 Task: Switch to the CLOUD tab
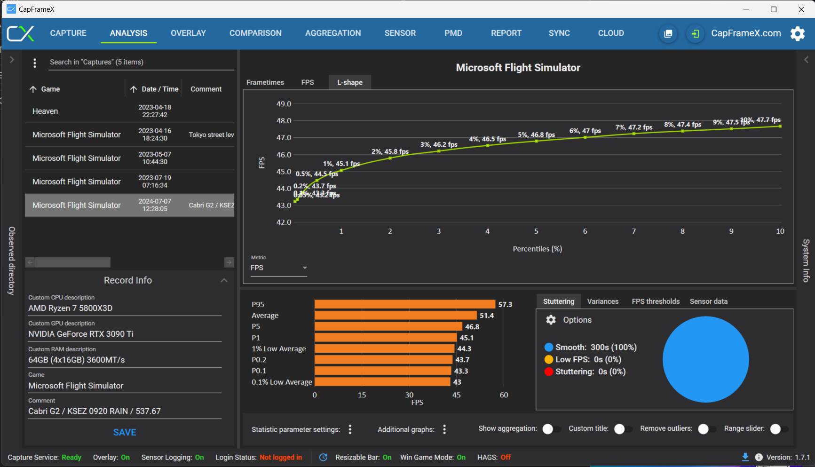pyautogui.click(x=611, y=33)
